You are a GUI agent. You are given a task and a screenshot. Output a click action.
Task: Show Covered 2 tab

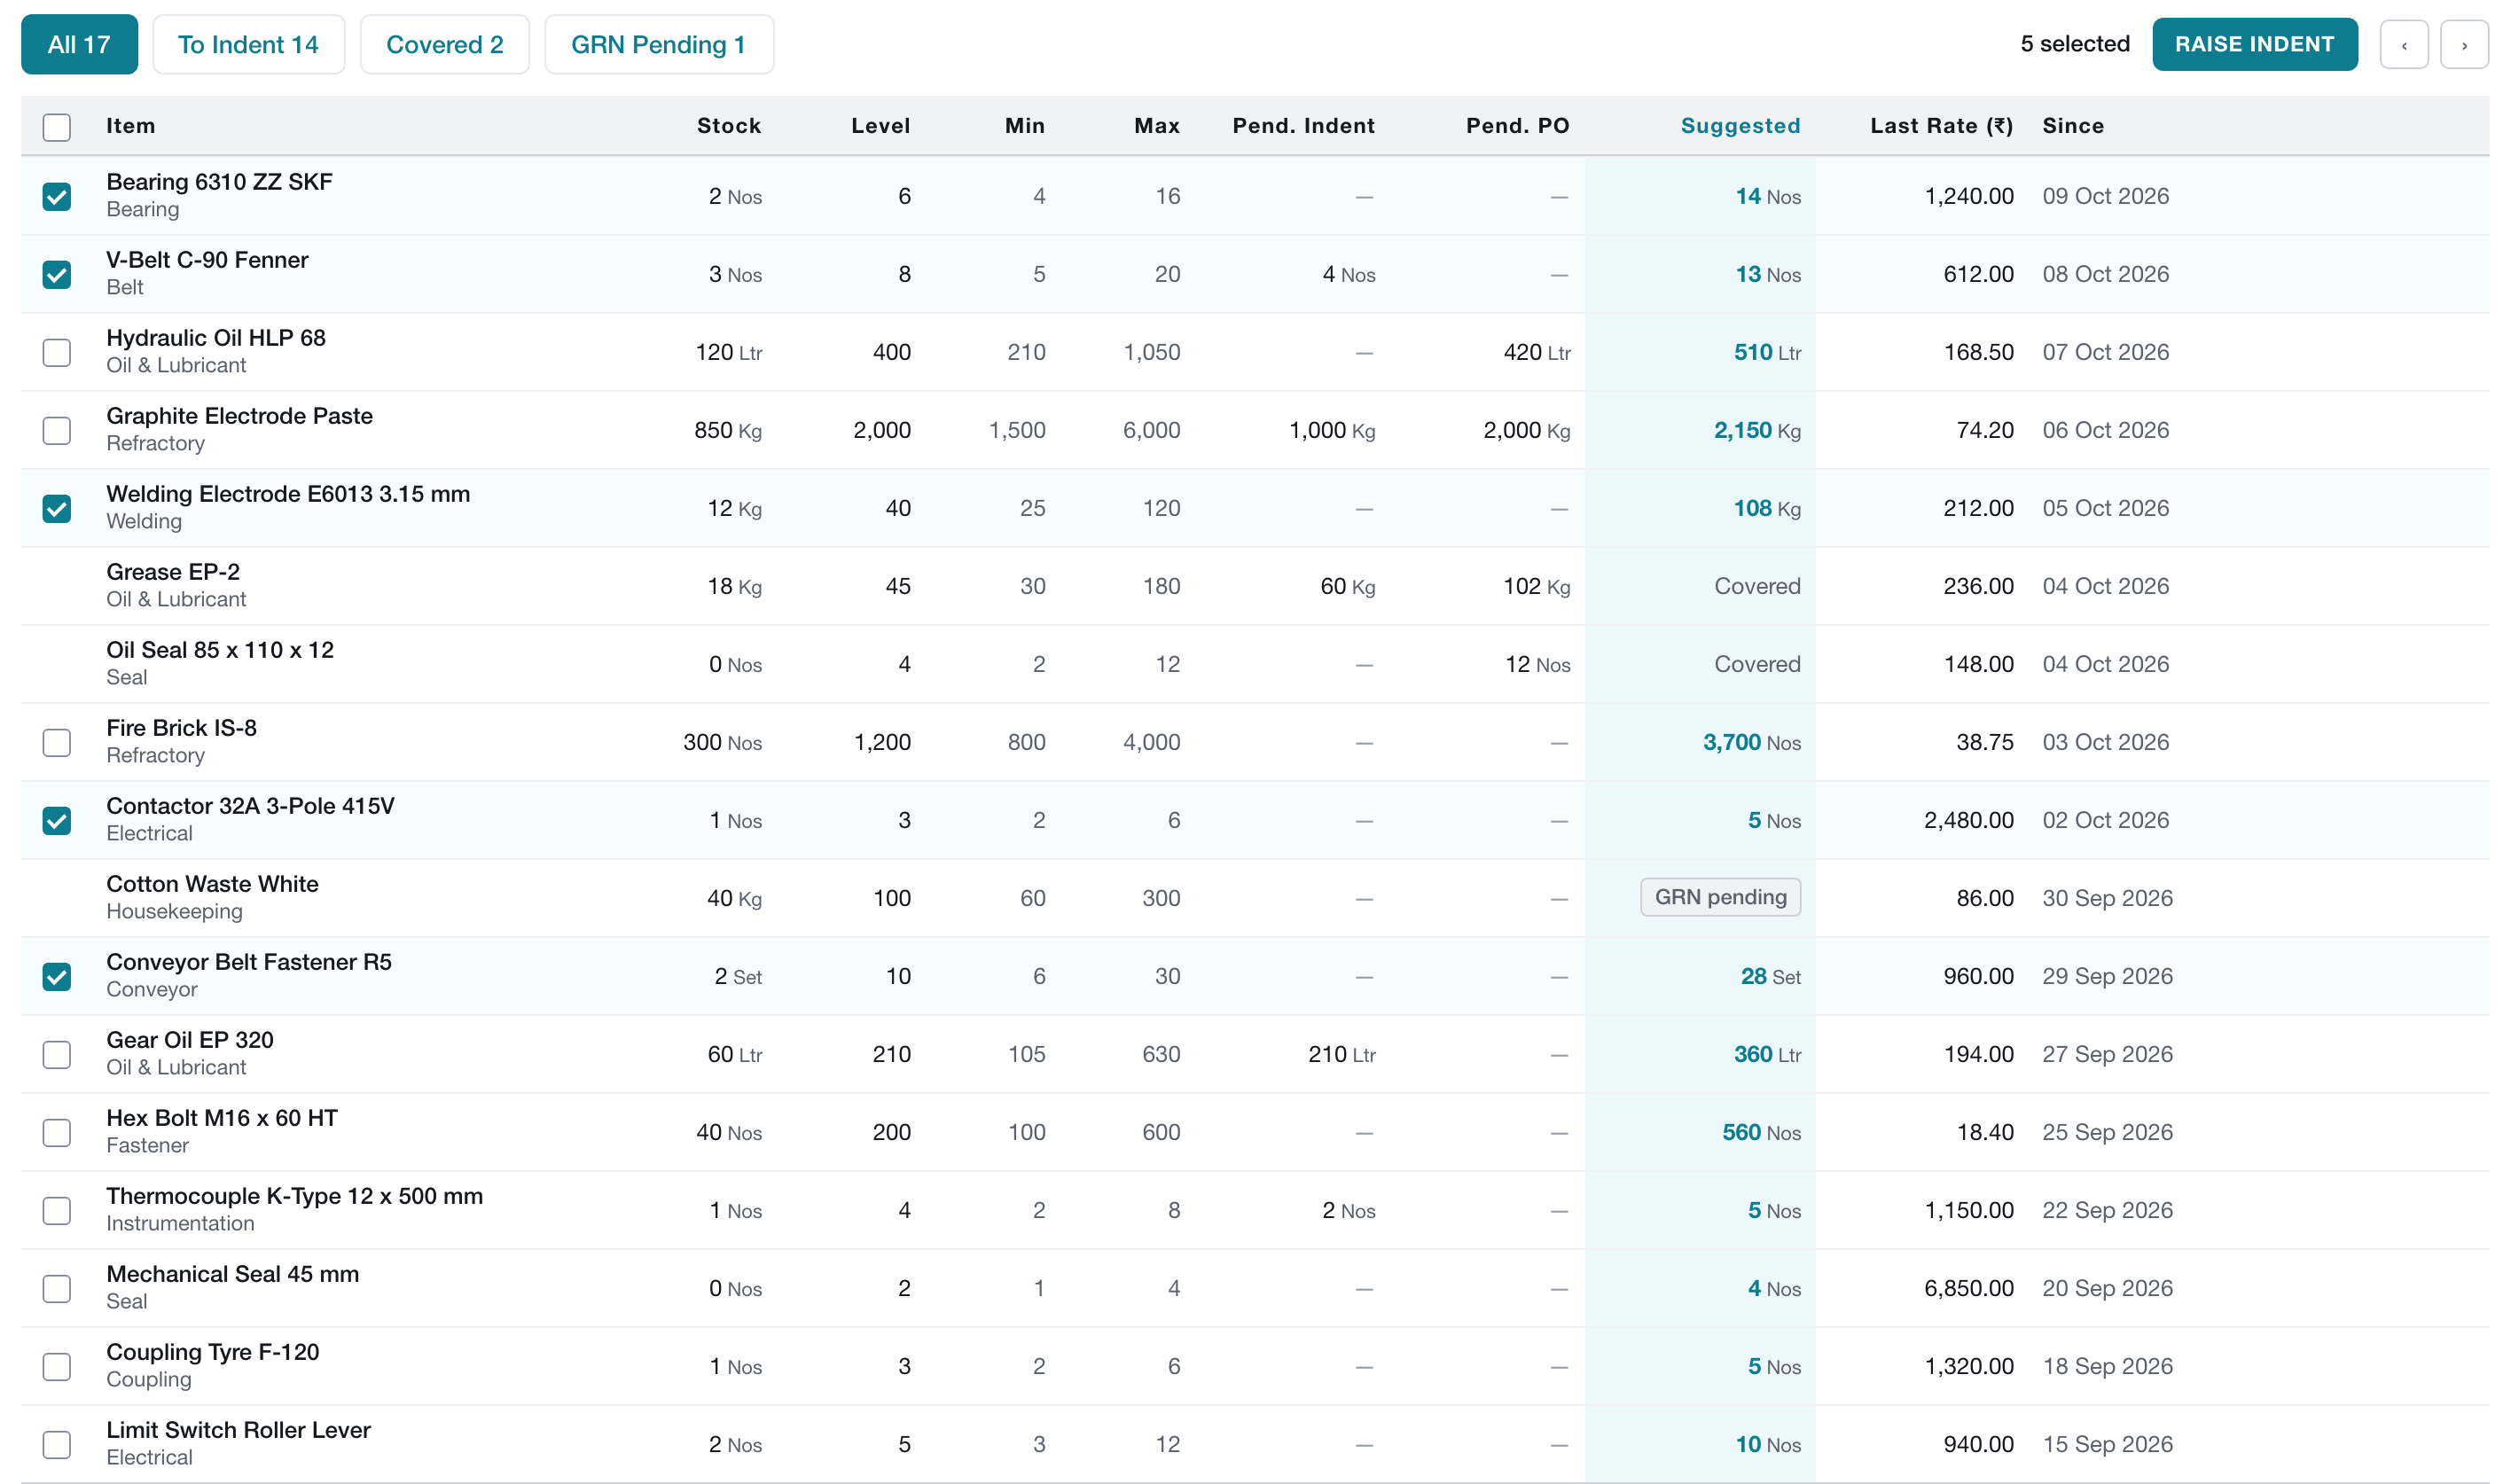(444, 45)
